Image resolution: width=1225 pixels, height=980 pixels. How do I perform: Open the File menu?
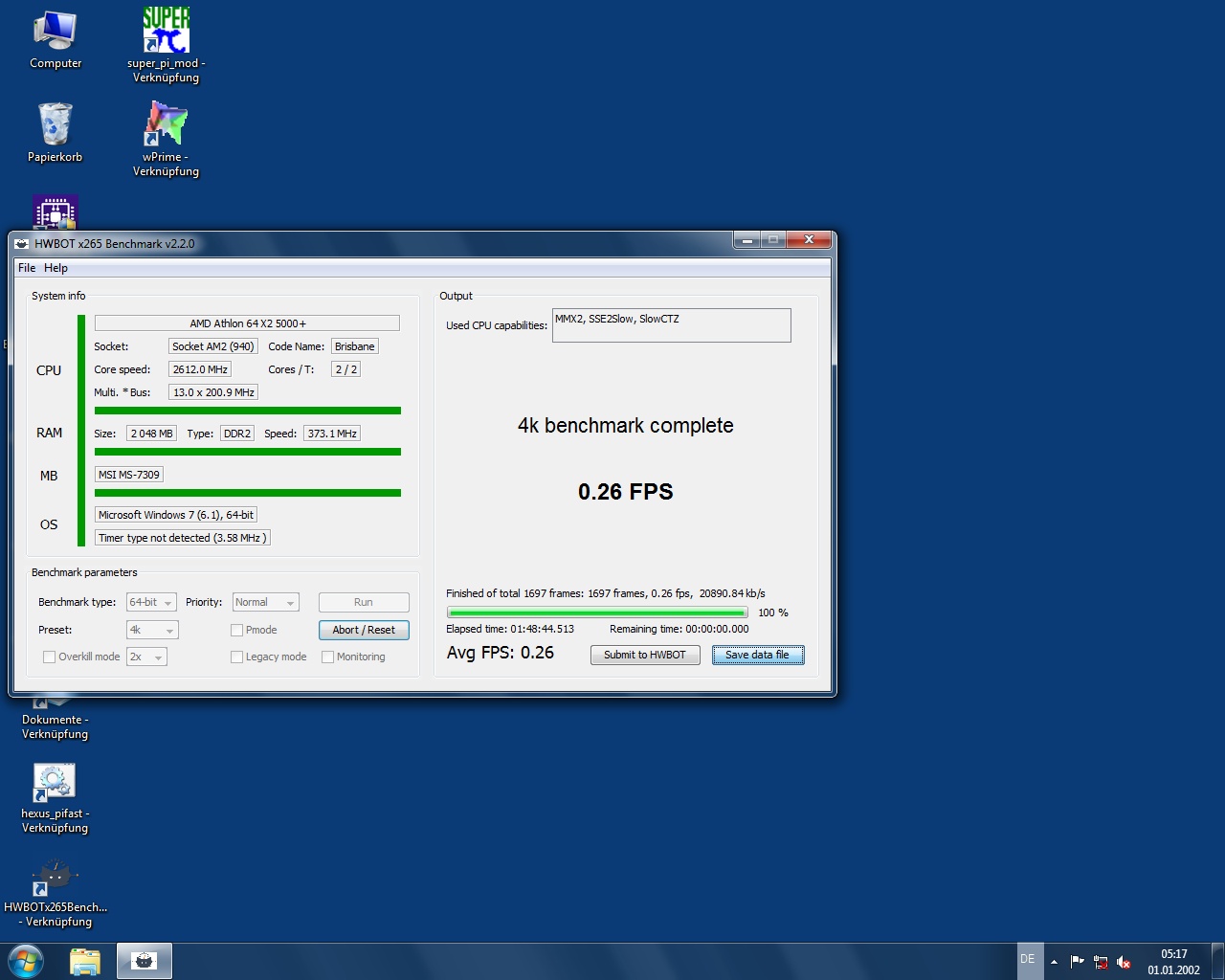coord(27,268)
